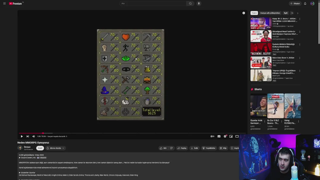
Task: Create a clip with Klip
Action: (x=223, y=148)
